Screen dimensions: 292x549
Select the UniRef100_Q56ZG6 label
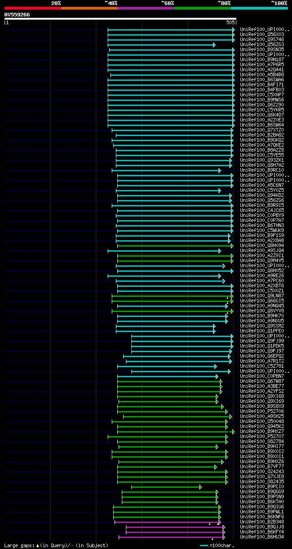(x=262, y=200)
